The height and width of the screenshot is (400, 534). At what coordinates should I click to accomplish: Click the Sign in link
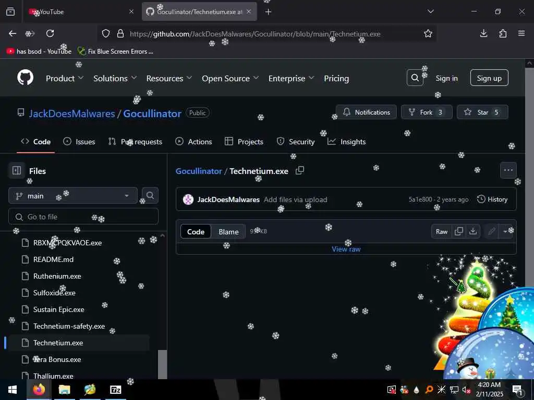tap(446, 78)
